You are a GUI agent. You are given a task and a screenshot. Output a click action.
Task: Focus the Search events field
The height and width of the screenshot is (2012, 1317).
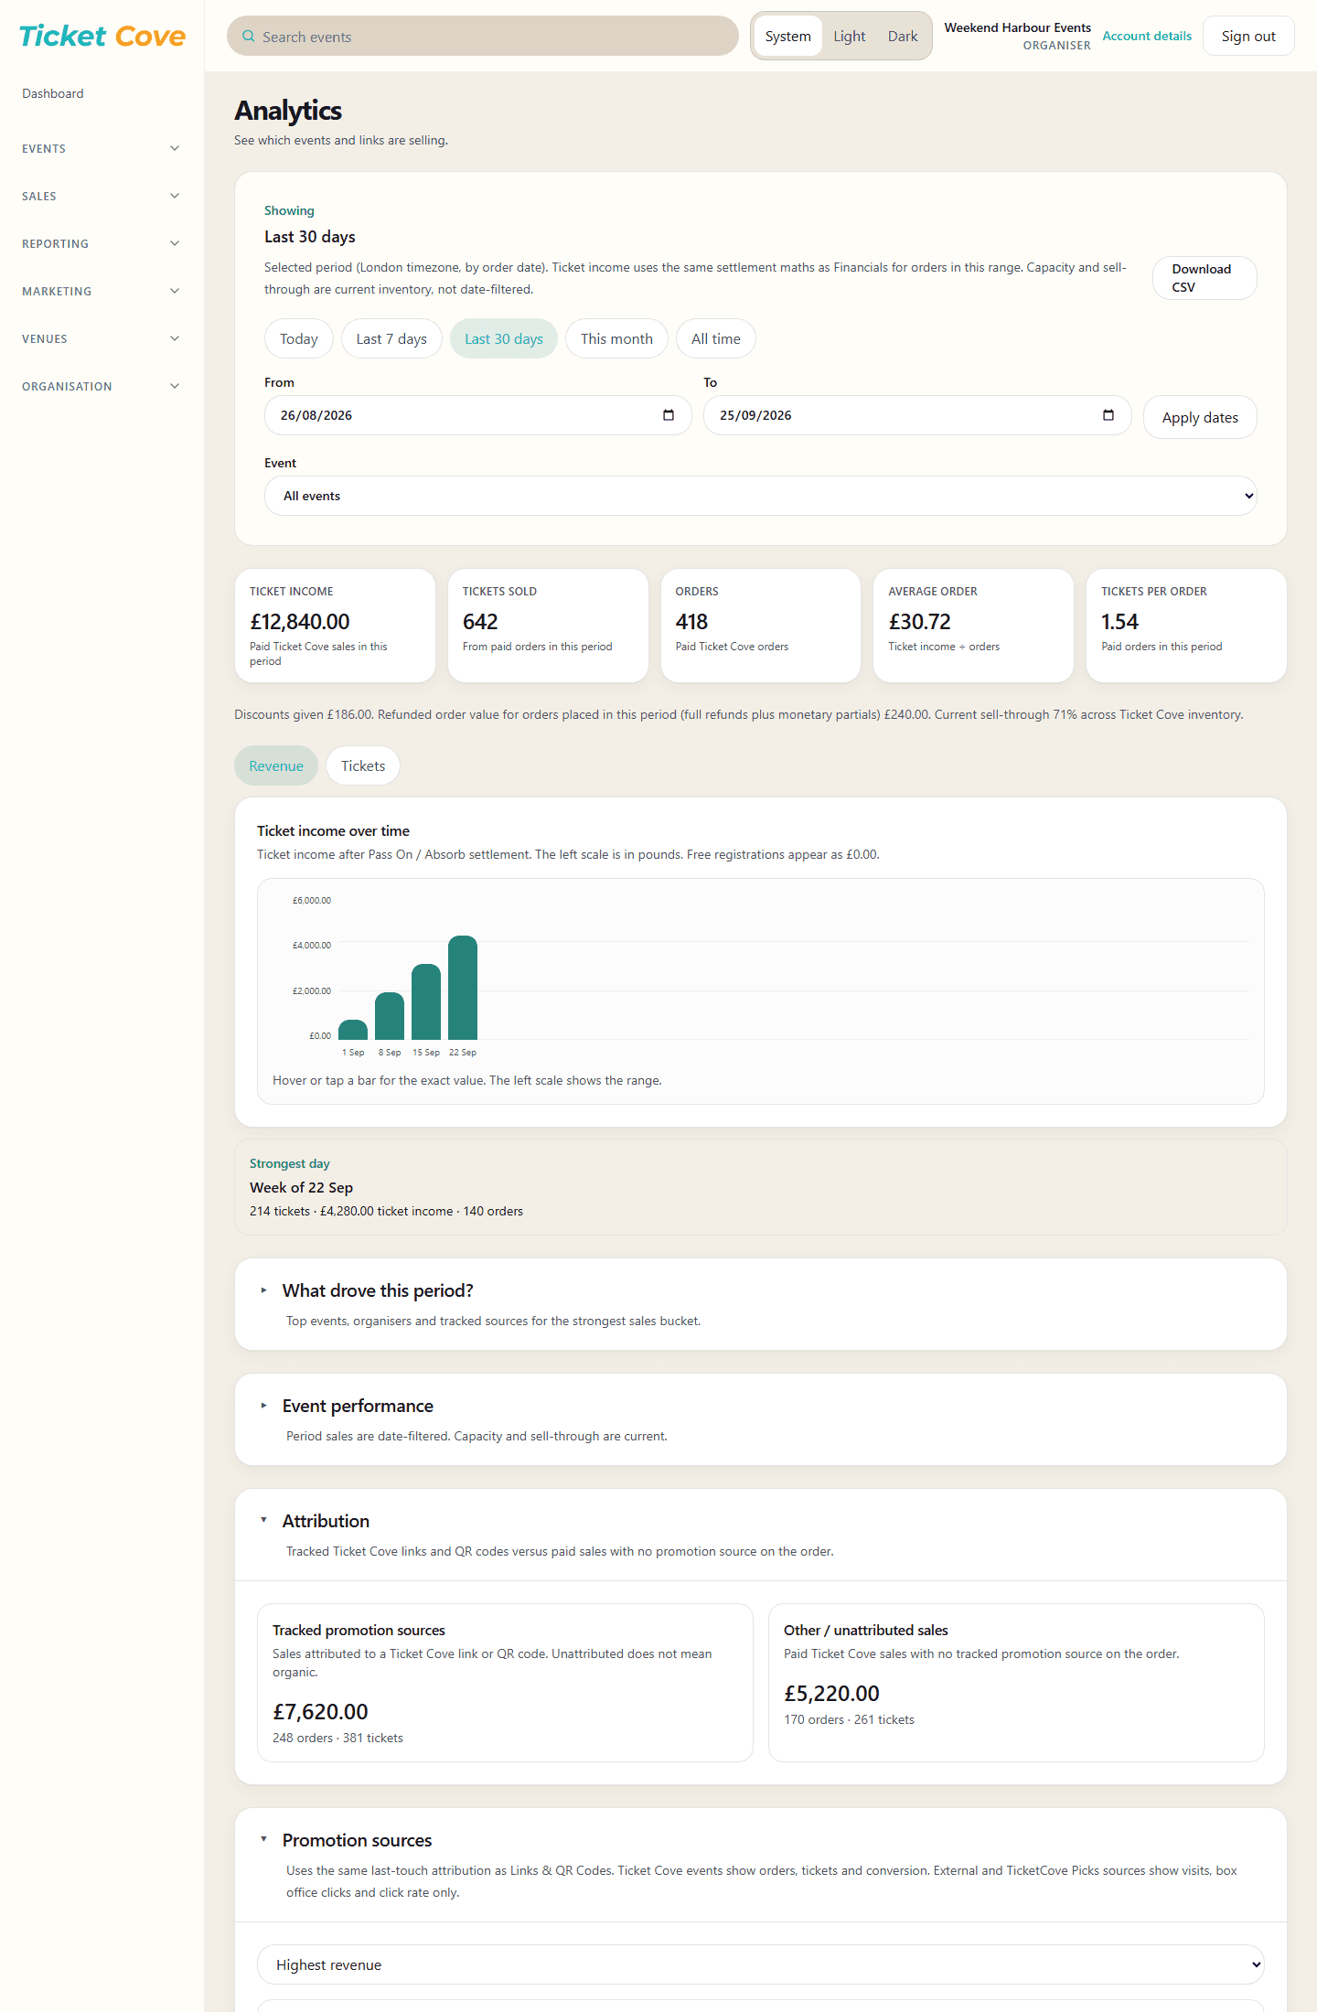tap(483, 37)
